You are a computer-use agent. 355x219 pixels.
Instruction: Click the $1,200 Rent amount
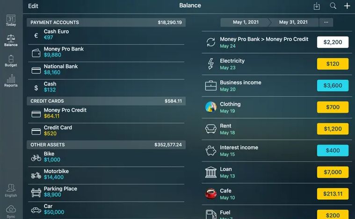tap(333, 128)
